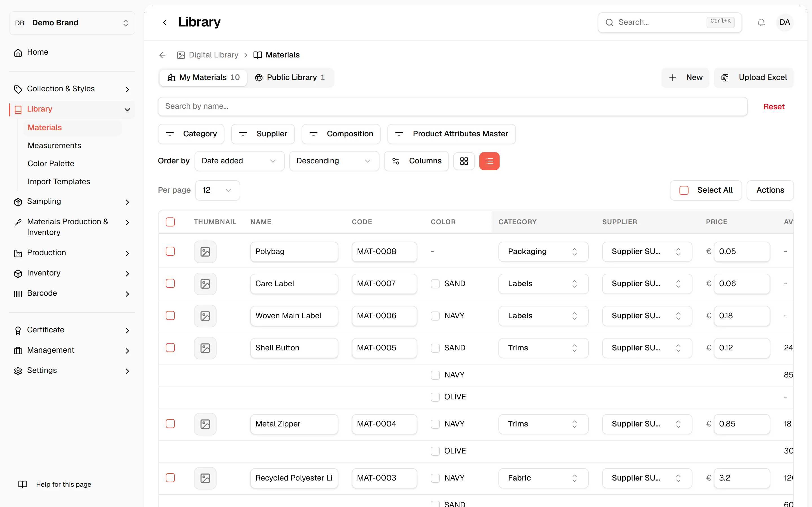Click the Sampling box icon in sidebar

18,202
